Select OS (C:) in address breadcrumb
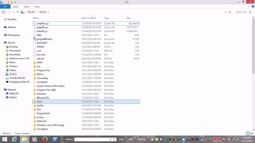 (x=43, y=12)
